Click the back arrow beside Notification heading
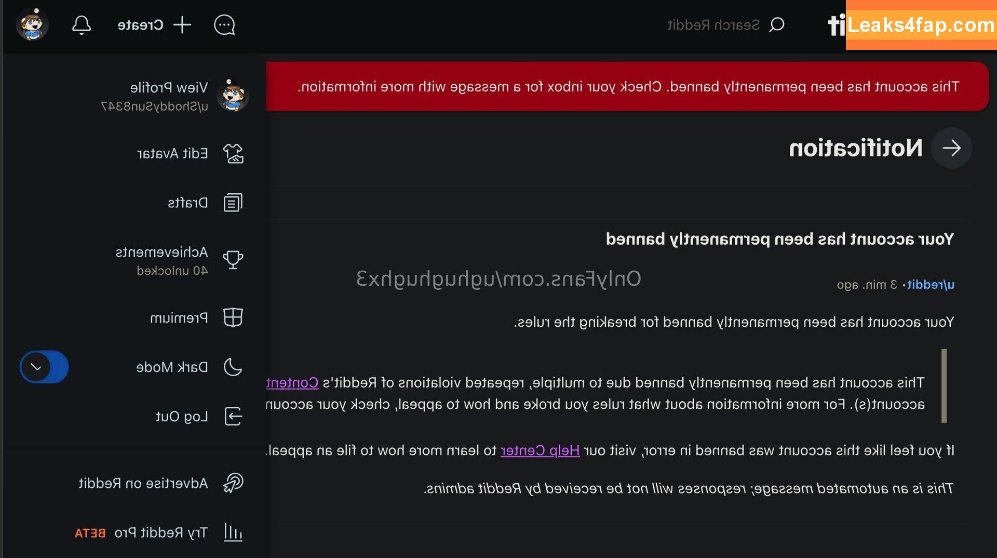The height and width of the screenshot is (558, 997). tap(951, 149)
